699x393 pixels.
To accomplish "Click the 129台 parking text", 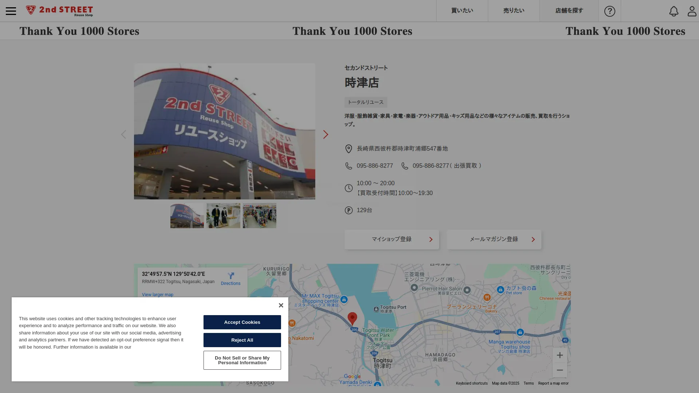I will point(364,210).
